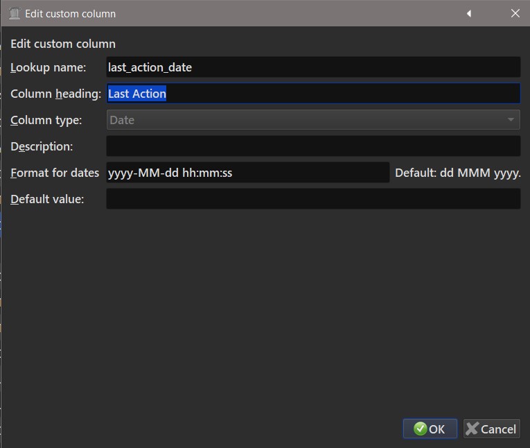This screenshot has width=530, height=448.
Task: Close the Edit custom column dialog
Action: coord(515,13)
